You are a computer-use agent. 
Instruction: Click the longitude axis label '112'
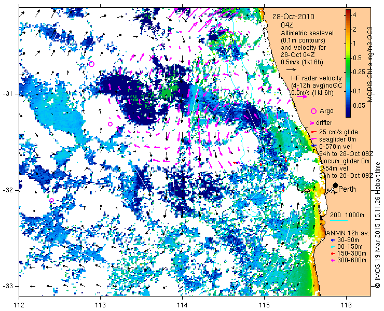(x=19, y=305)
